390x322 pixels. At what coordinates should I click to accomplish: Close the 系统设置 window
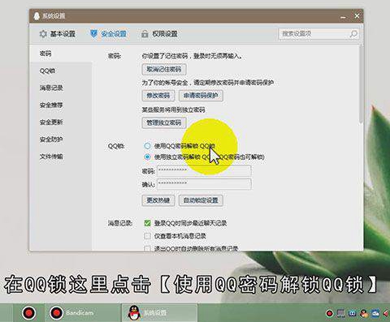(x=357, y=16)
